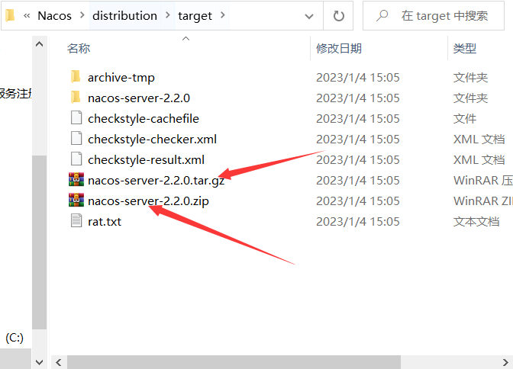Image resolution: width=513 pixels, height=369 pixels.
Task: Select the checkstyle-cachefile name
Action: pyautogui.click(x=144, y=119)
